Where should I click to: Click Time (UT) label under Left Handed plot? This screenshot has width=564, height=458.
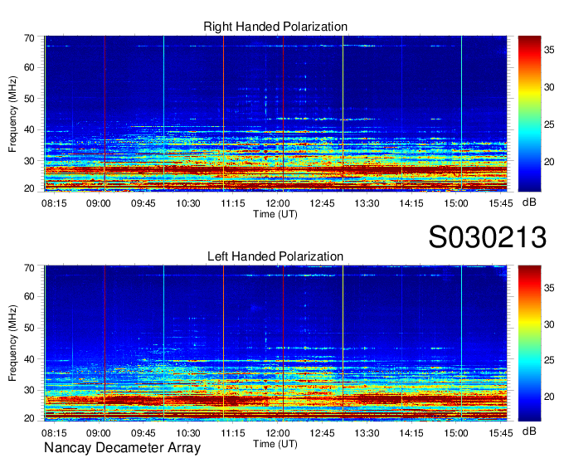pyautogui.click(x=275, y=444)
